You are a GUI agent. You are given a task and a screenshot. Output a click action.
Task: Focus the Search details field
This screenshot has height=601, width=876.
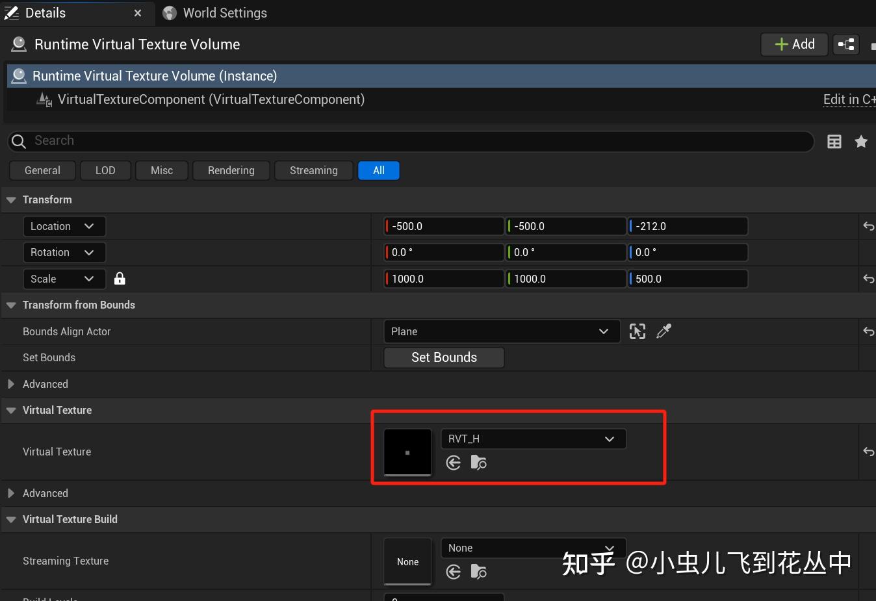pyautogui.click(x=411, y=141)
